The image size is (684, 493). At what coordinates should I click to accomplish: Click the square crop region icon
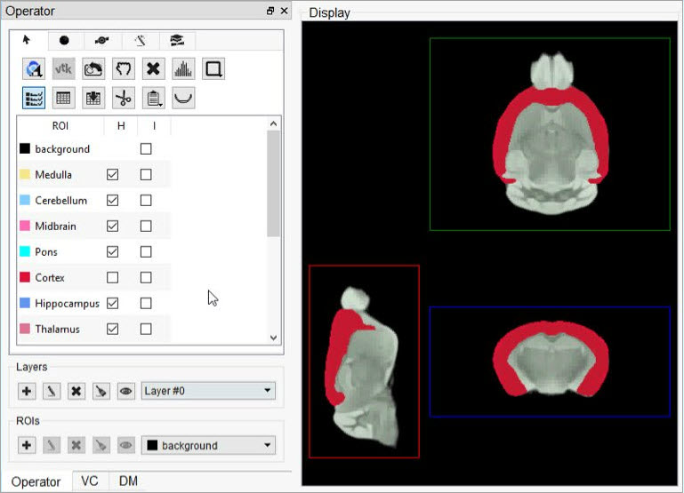pyautogui.click(x=213, y=68)
